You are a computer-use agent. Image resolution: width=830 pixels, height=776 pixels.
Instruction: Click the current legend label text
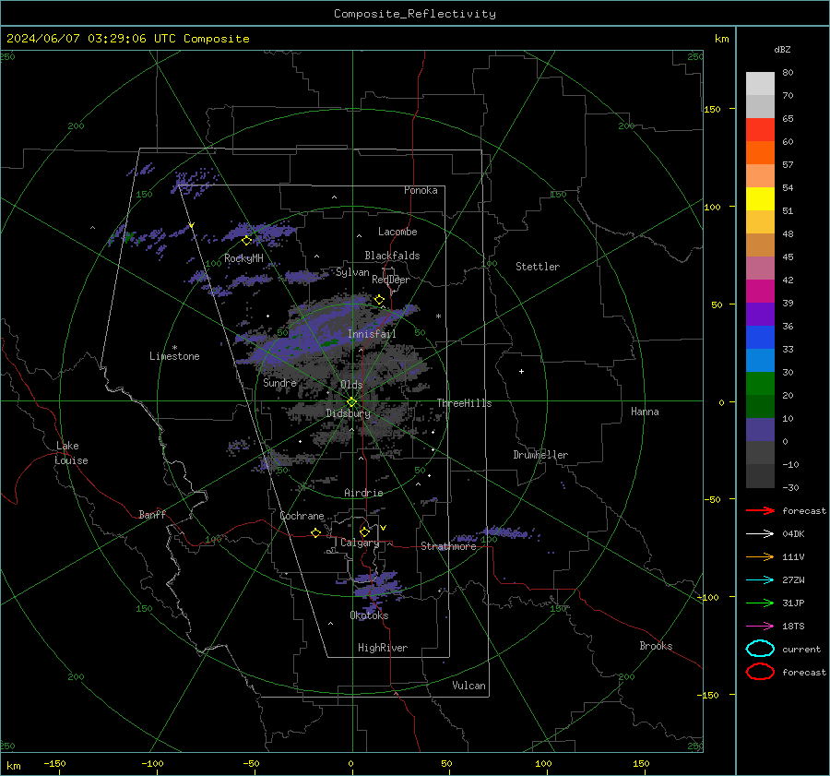801,650
